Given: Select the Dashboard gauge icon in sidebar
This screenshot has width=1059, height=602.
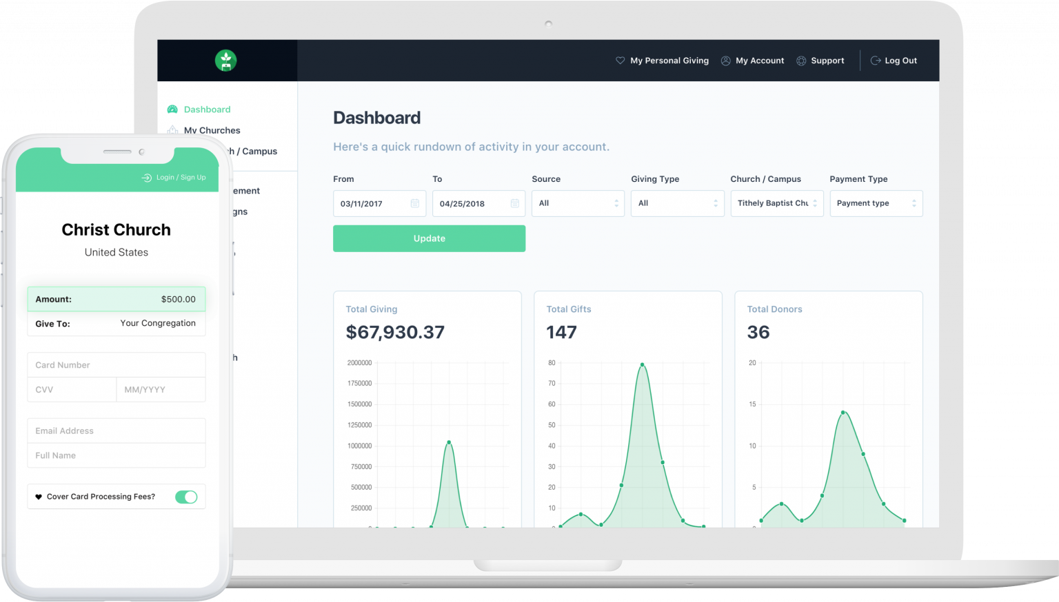Looking at the screenshot, I should [172, 109].
